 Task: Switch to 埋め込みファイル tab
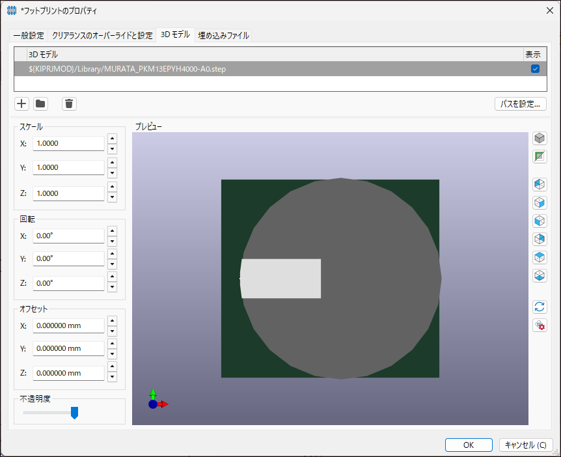click(223, 35)
